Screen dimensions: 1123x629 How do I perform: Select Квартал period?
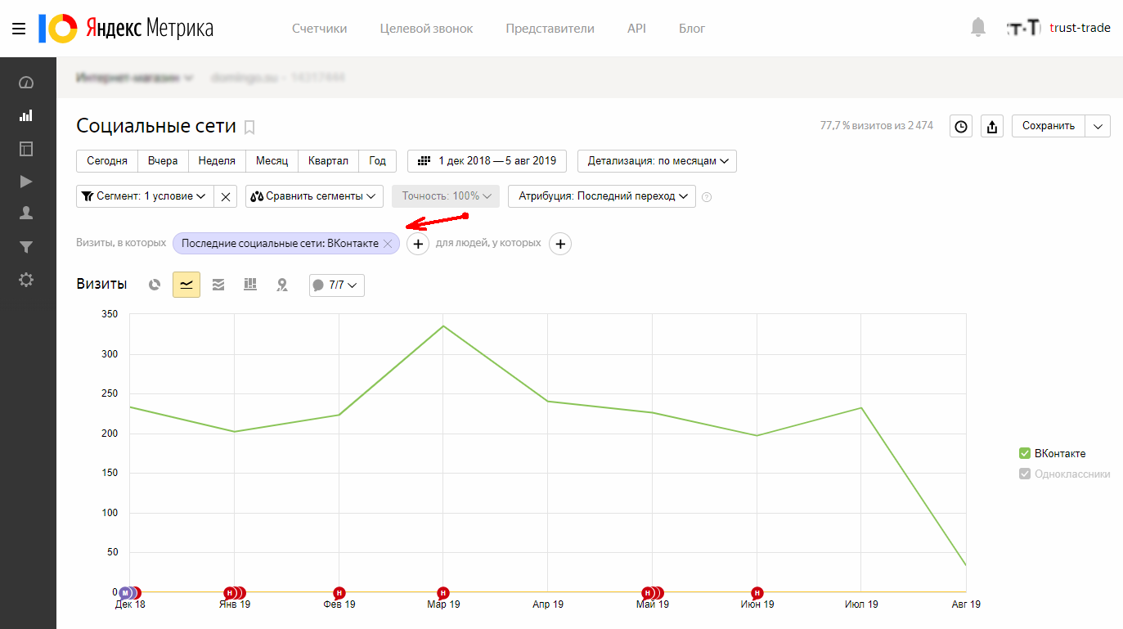(328, 161)
